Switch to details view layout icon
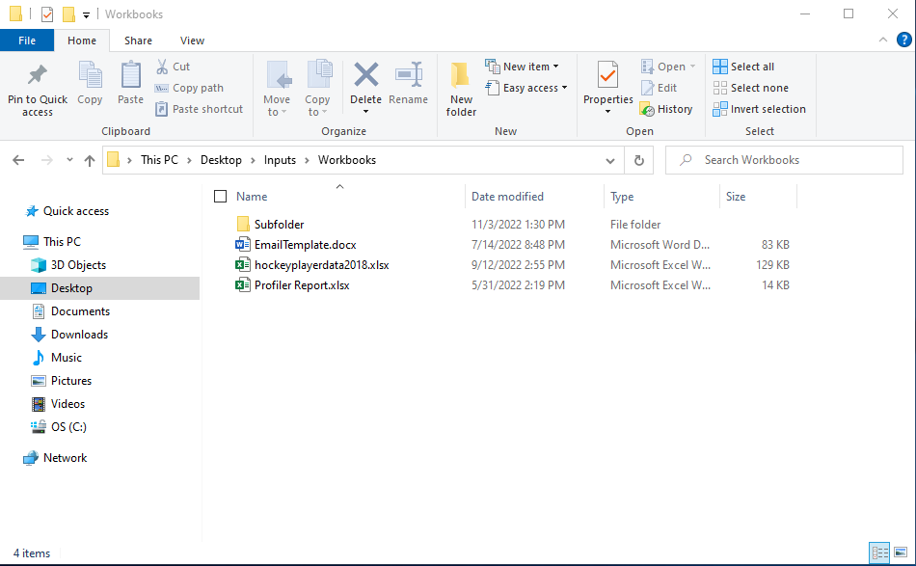This screenshot has width=916, height=566. 879,553
